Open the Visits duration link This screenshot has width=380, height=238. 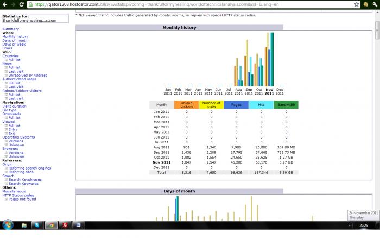[x=14, y=107]
